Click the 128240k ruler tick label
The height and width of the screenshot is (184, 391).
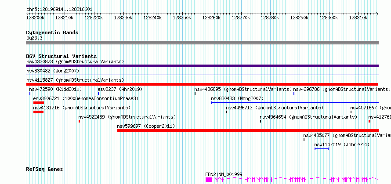(152, 18)
